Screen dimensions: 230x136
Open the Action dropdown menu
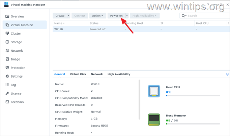(98, 16)
